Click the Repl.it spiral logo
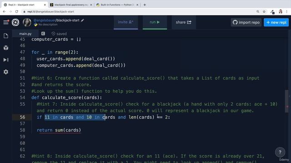 point(15,22)
